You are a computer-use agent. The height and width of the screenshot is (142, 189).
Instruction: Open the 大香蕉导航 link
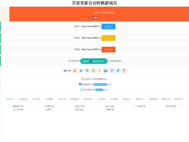click(49, 106)
